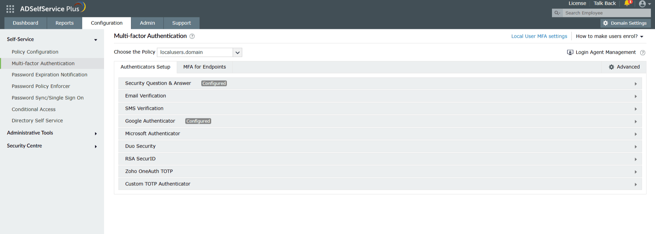Click the Domain Settings gear icon
Image resolution: width=655 pixels, height=234 pixels.
606,23
